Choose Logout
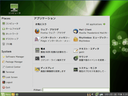 tap(7, 82)
